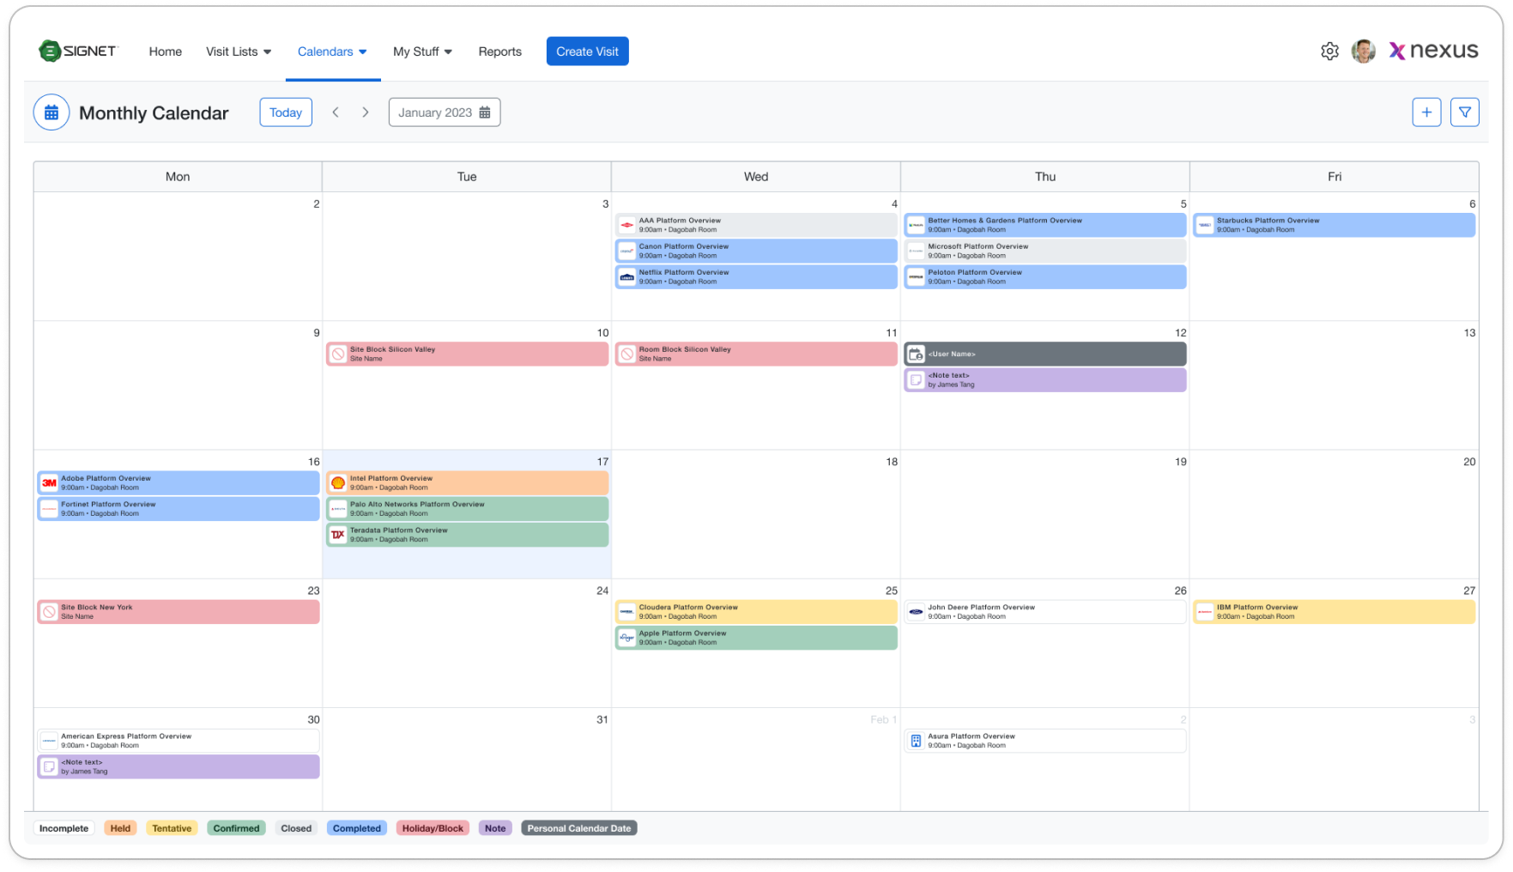Click the Nexus logo
The width and height of the screenshot is (1513, 872).
pyautogui.click(x=1434, y=51)
